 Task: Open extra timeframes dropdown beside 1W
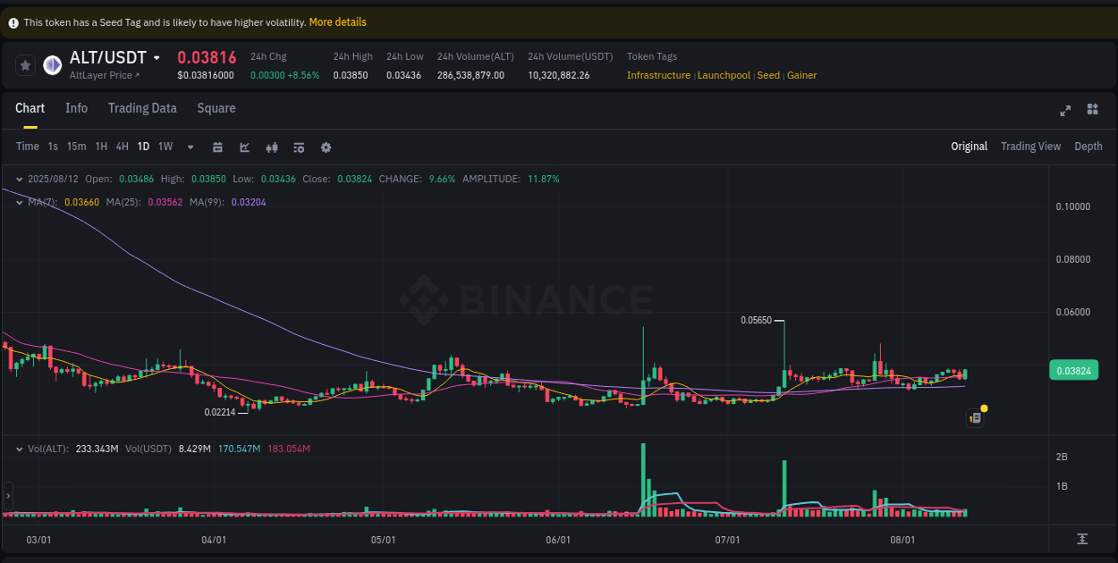[190, 147]
